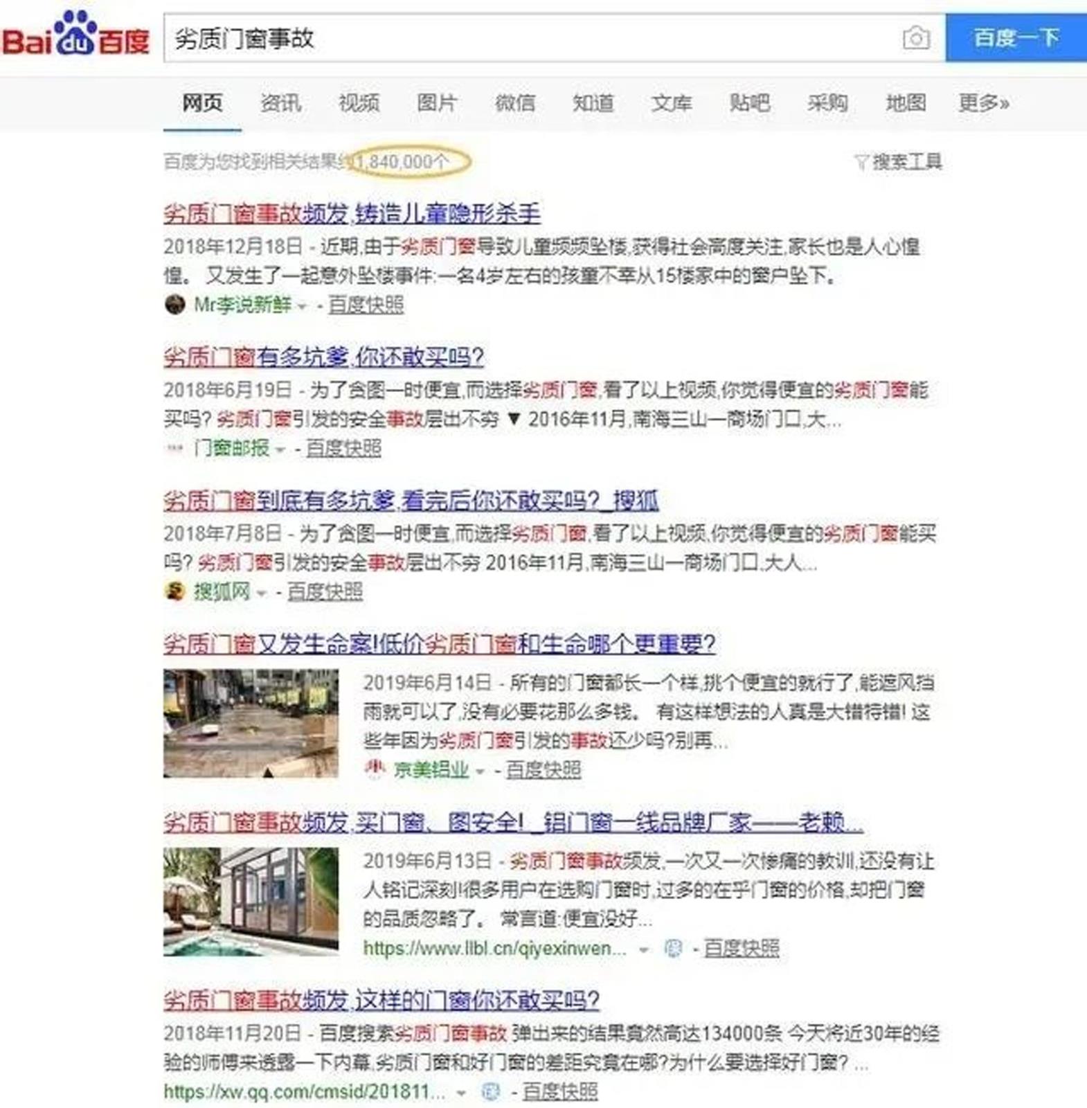Open 百度快照 for the 门窗邮报 result
Image resolution: width=1087 pixels, height=1108 pixels.
click(x=343, y=449)
